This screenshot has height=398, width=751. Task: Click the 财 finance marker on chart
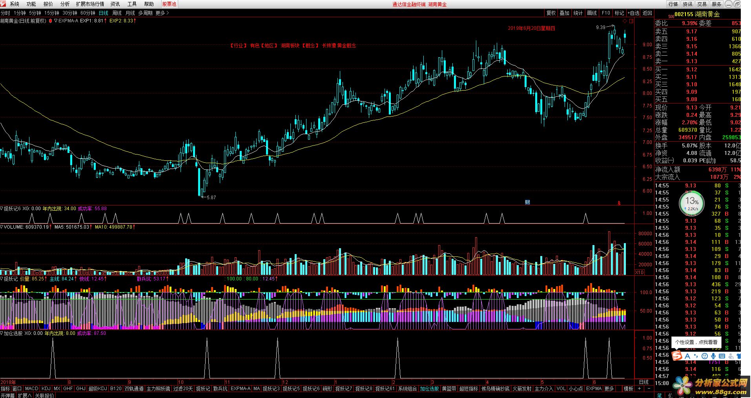point(527,202)
